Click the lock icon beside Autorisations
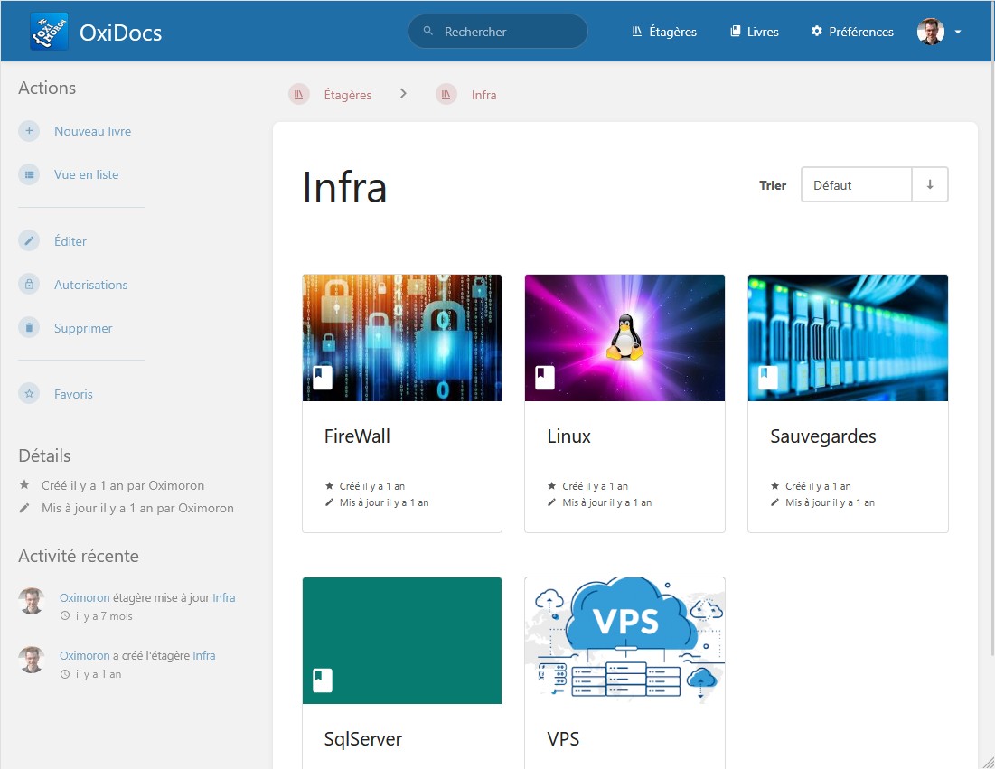The height and width of the screenshot is (769, 995). tap(29, 285)
